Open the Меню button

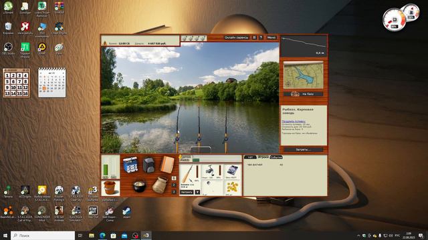[272, 37]
